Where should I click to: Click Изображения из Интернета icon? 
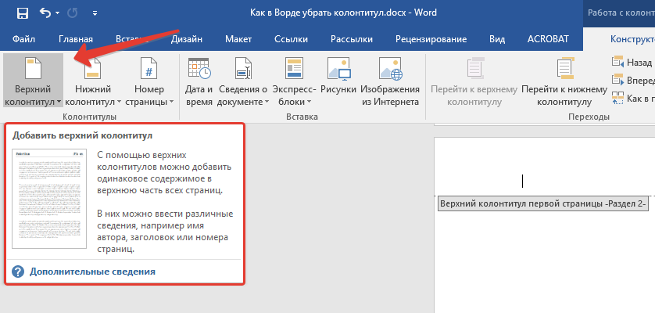pyautogui.click(x=389, y=81)
